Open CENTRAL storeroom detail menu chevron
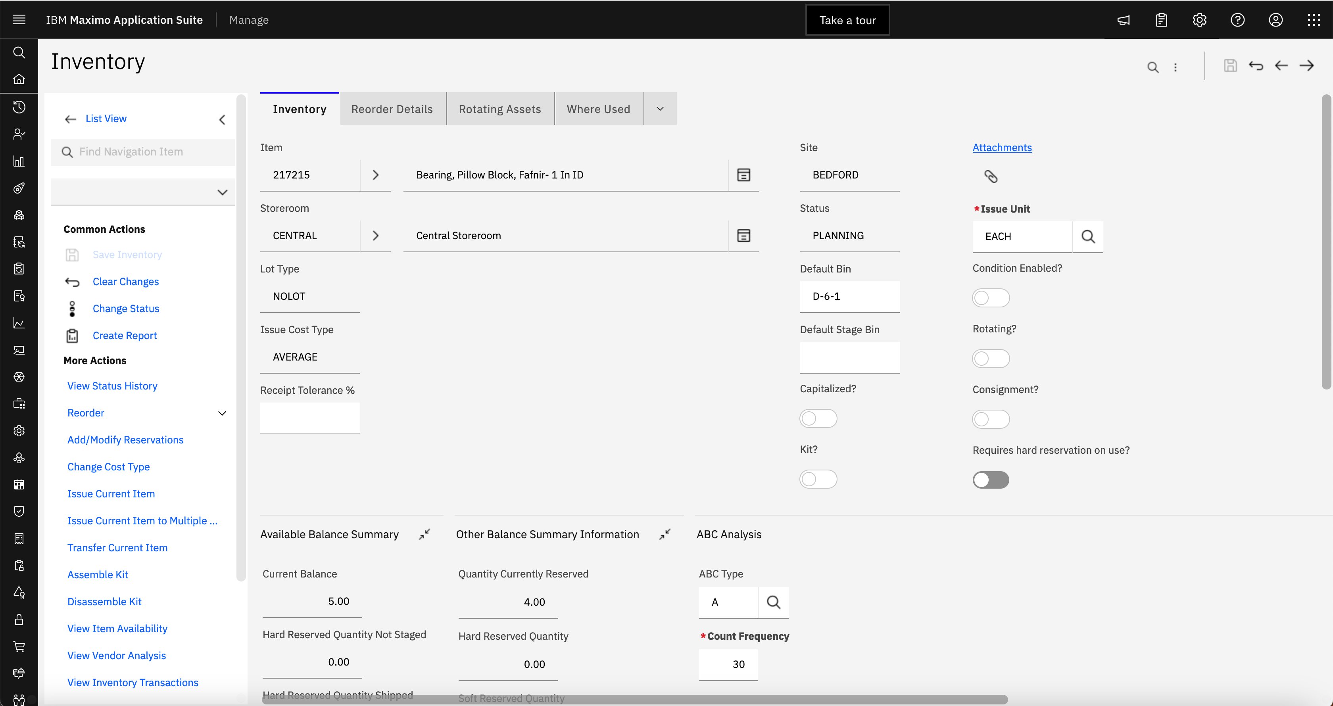 pos(376,236)
